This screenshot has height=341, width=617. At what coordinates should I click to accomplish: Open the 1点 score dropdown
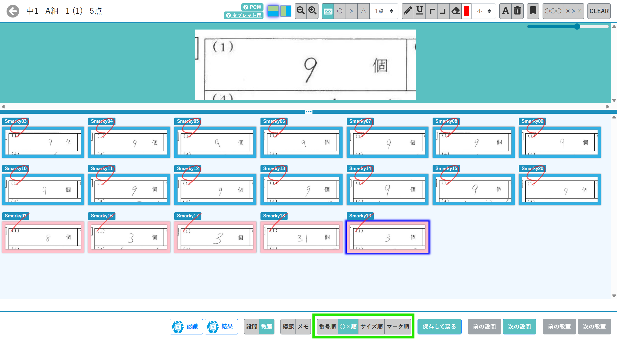(384, 11)
